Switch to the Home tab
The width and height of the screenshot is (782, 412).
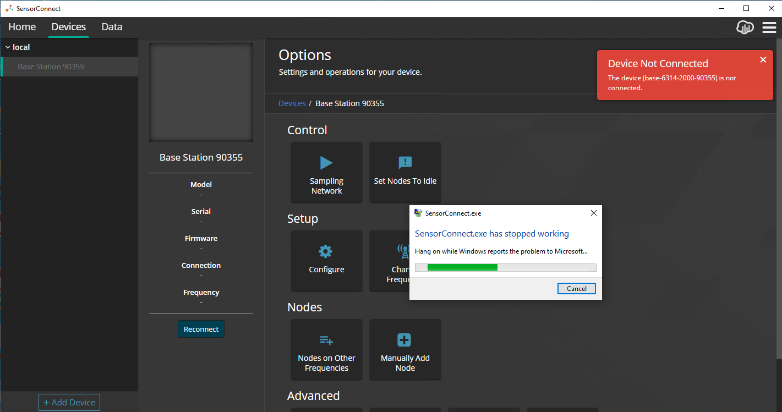coord(22,27)
